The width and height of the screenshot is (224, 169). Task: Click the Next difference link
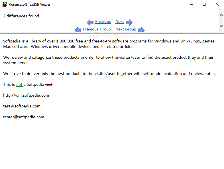click(x=120, y=22)
